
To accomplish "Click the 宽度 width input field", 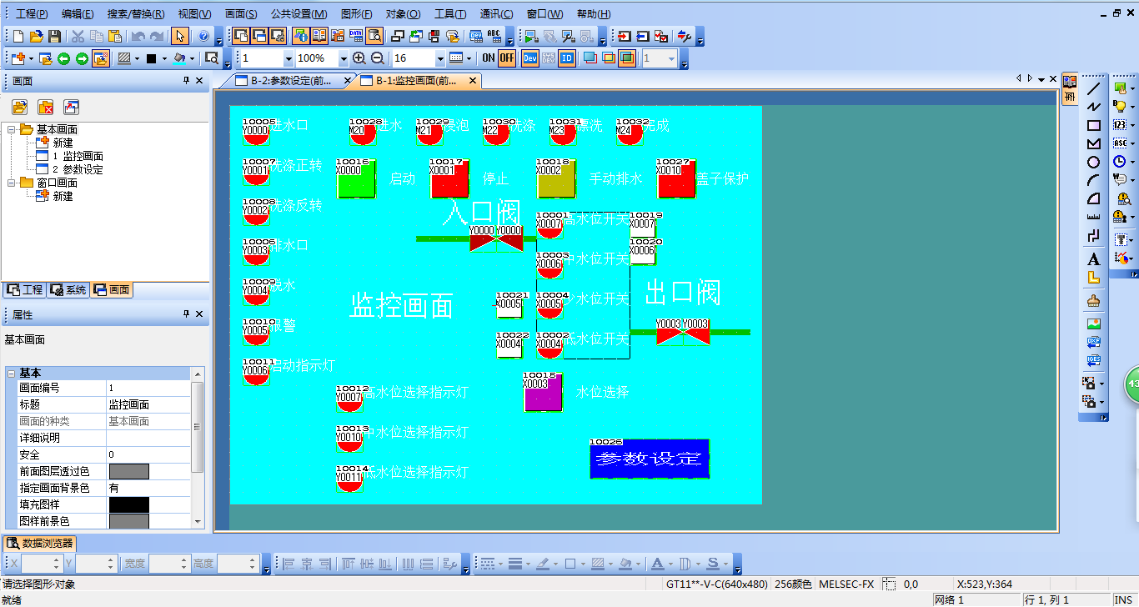I will (169, 564).
